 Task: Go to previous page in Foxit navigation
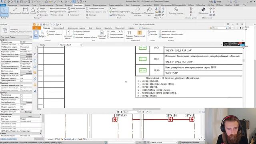pos(121,112)
